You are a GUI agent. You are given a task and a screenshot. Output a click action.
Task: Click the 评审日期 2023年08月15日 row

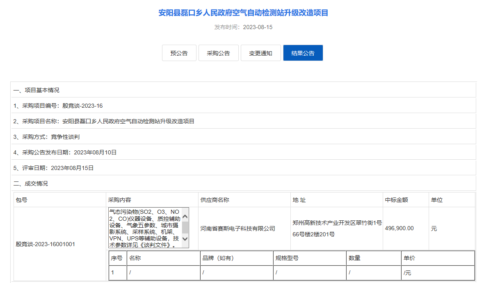click(244, 168)
